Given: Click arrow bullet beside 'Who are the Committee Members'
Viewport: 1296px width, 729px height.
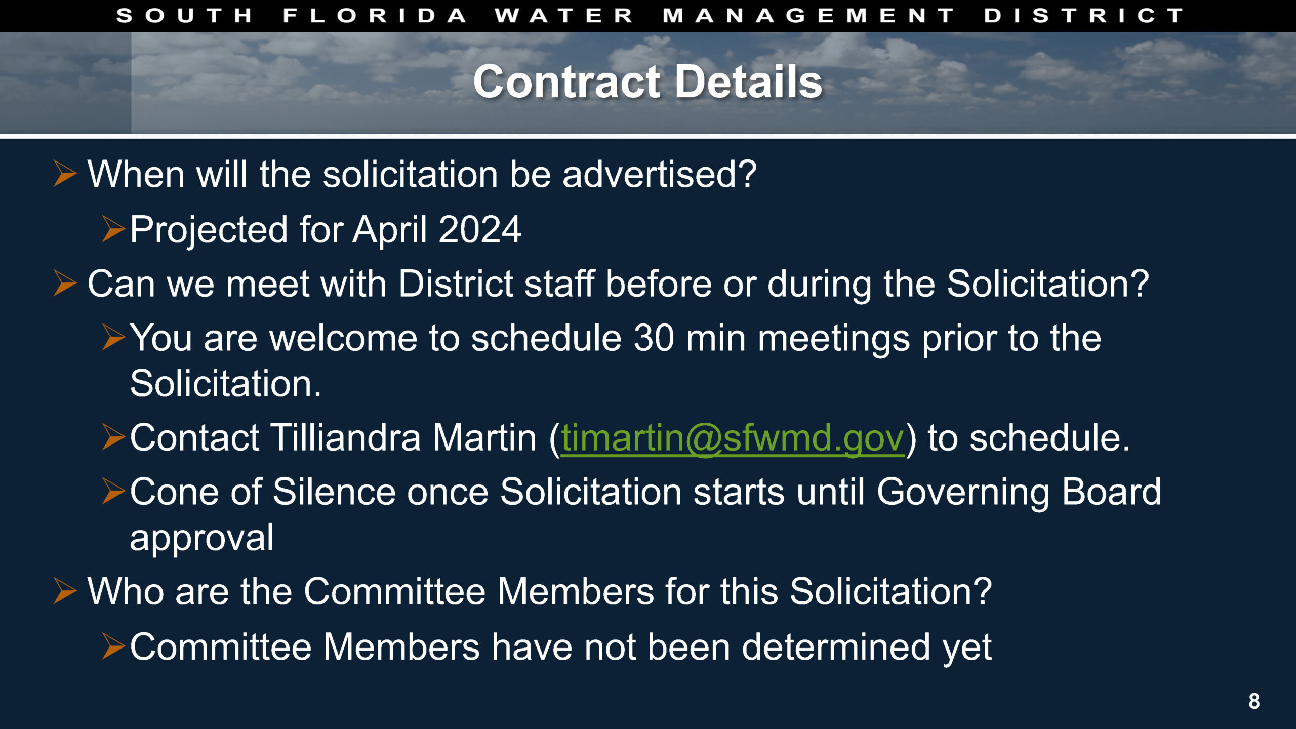Looking at the screenshot, I should tap(65, 591).
